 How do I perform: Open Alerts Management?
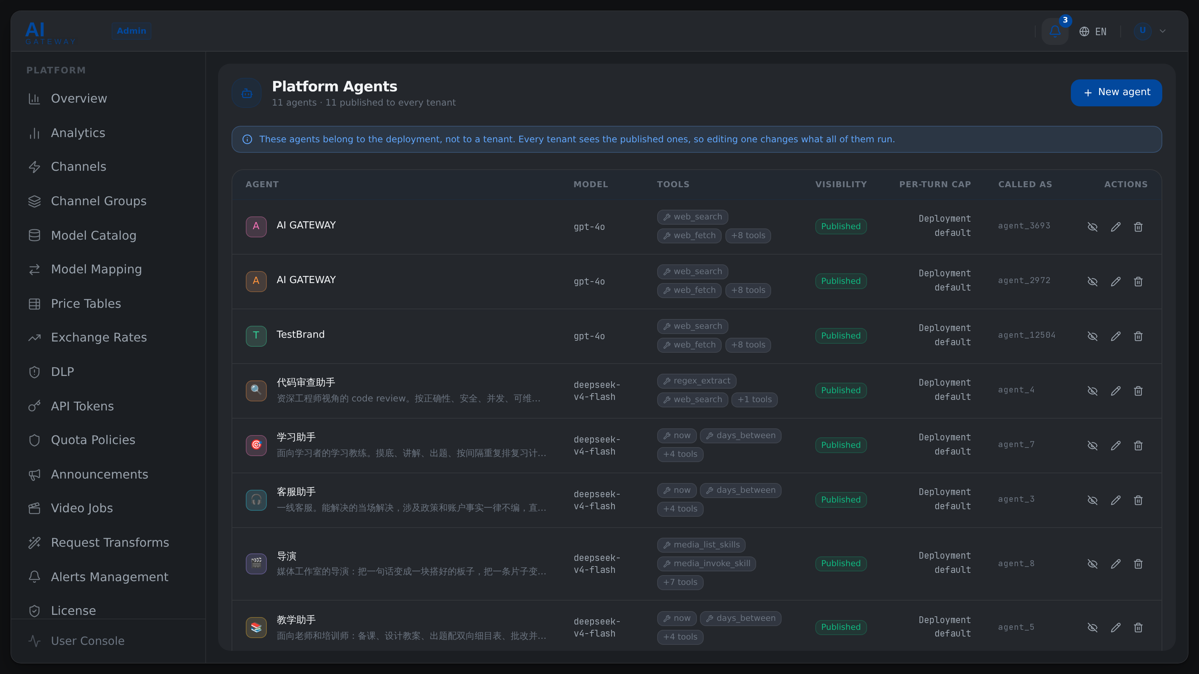pos(108,577)
